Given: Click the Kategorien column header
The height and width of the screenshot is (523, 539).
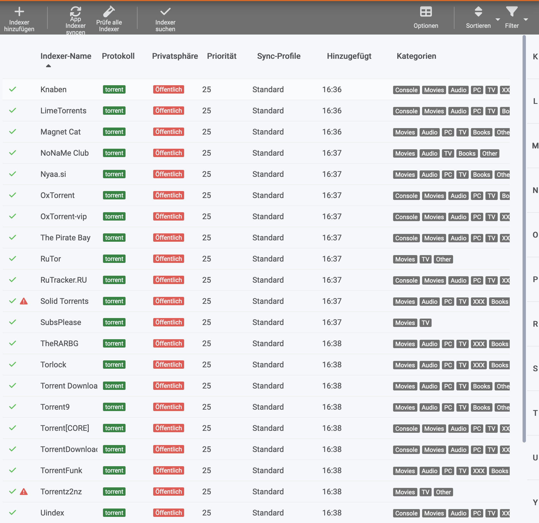Looking at the screenshot, I should coord(416,56).
